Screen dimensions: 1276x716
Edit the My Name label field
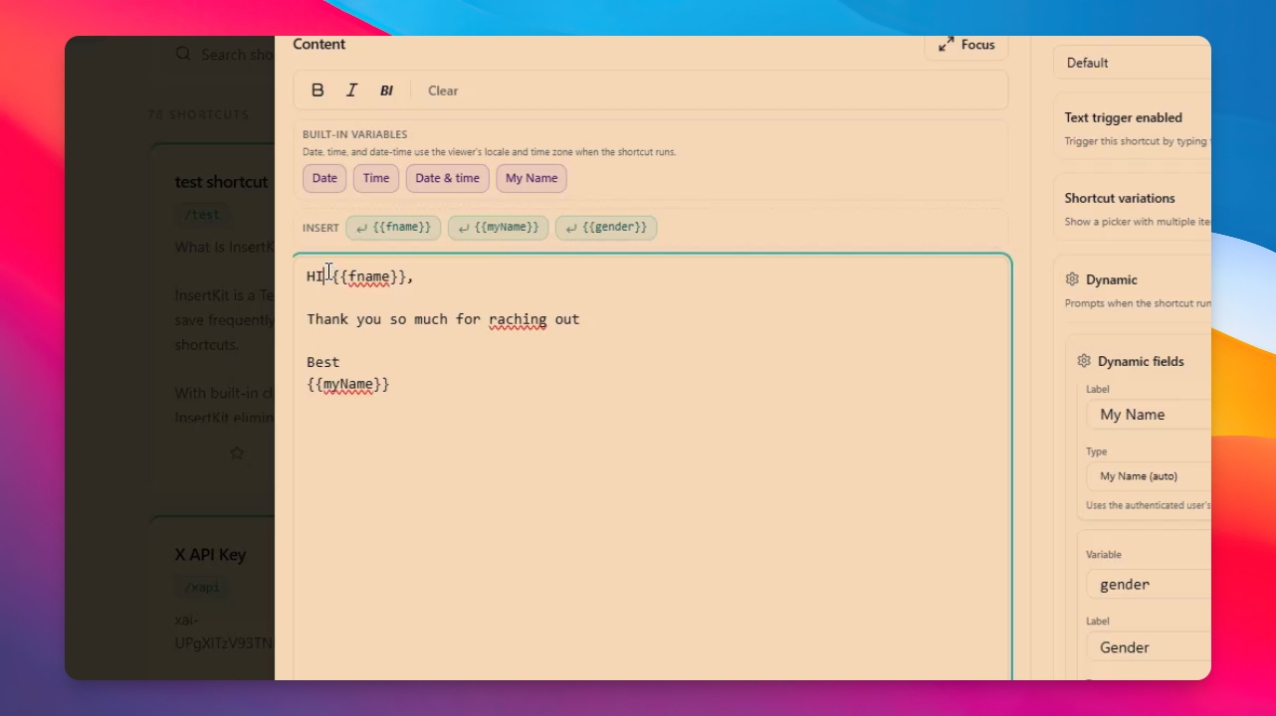tap(1149, 415)
